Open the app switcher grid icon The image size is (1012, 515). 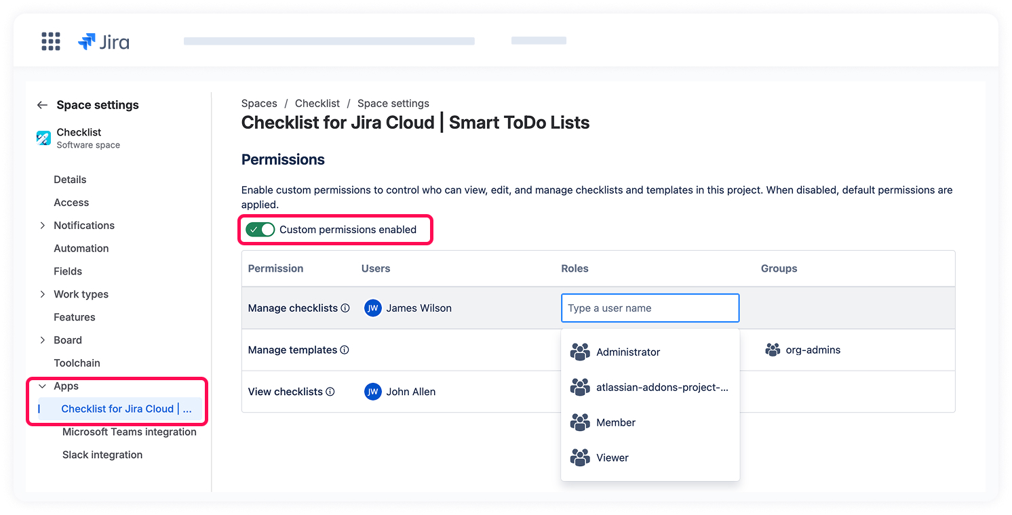coord(51,41)
